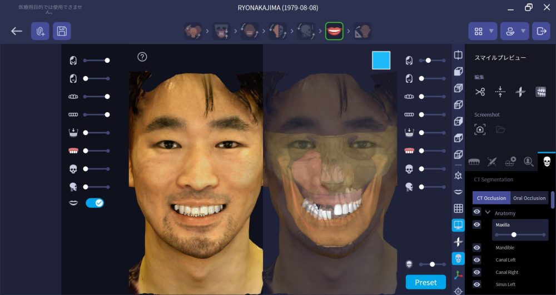Select the grid view icon in vertical toolbar
This screenshot has height=295, width=556.
(x=458, y=208)
